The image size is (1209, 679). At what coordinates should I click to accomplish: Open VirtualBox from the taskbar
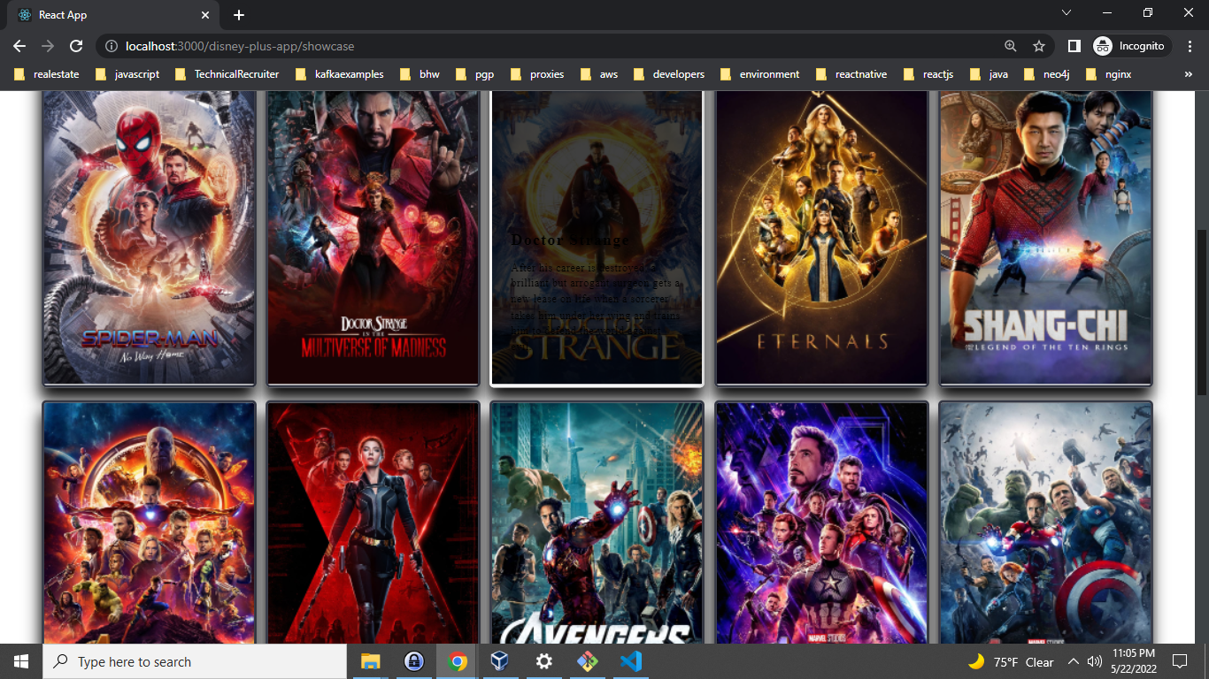[x=500, y=661]
